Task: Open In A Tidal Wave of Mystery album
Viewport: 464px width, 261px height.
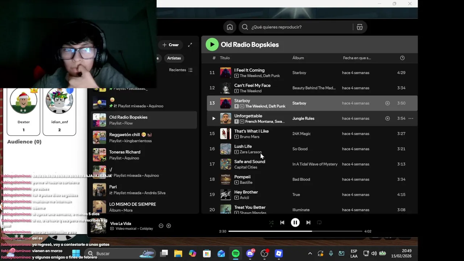Action: pos(315,164)
